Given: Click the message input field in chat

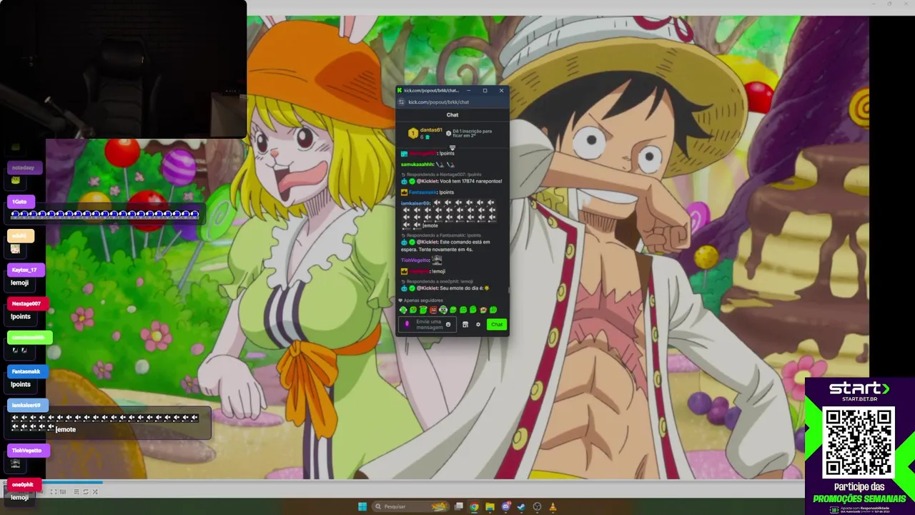Looking at the screenshot, I should (x=426, y=324).
